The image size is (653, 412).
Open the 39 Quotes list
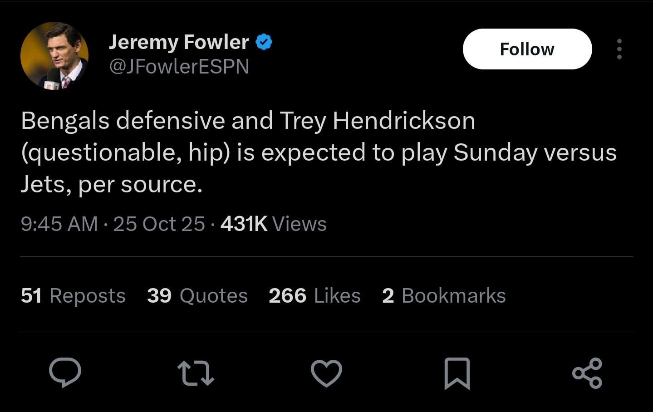click(196, 295)
